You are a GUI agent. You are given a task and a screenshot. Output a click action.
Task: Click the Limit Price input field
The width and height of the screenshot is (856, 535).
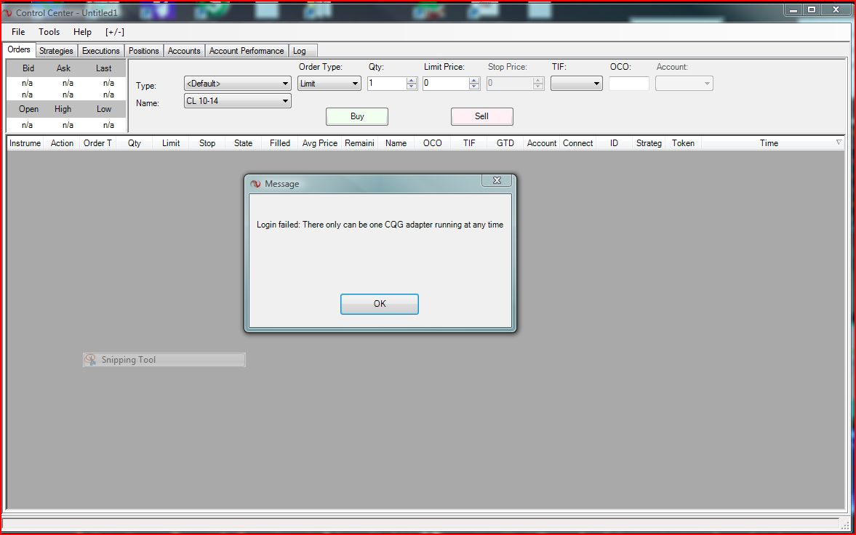coord(446,84)
